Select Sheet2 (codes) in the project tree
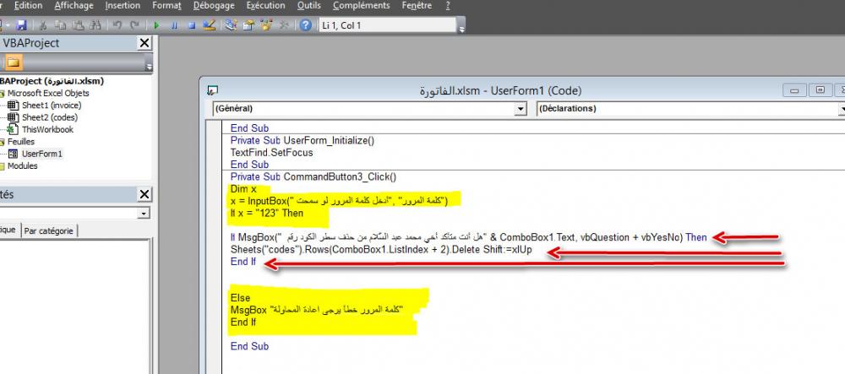This screenshot has height=374, width=845. (x=50, y=117)
